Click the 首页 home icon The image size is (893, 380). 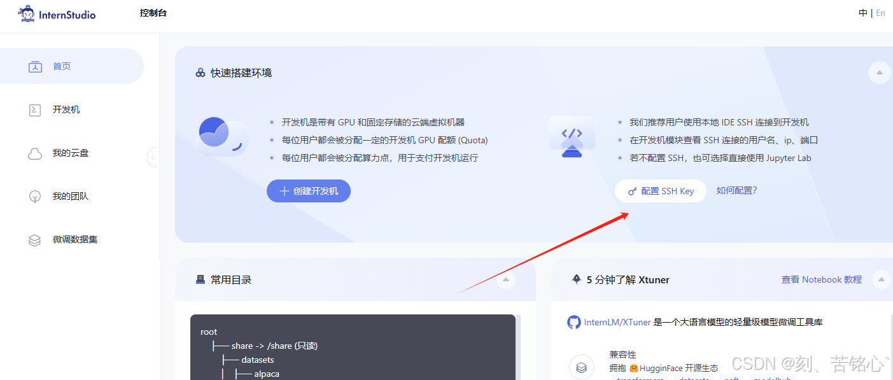point(35,67)
